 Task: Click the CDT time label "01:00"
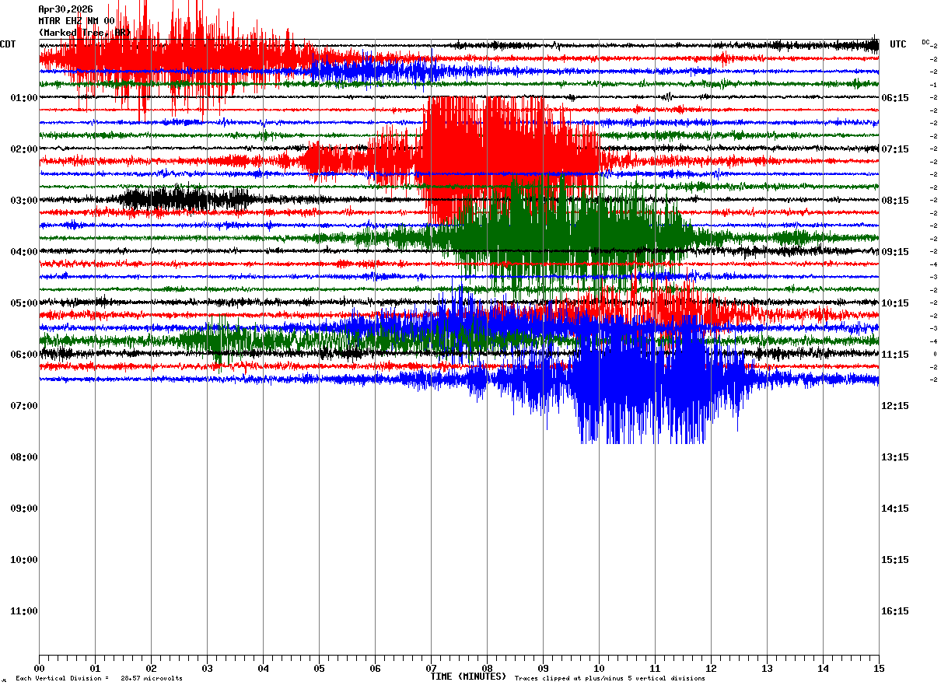click(x=24, y=98)
